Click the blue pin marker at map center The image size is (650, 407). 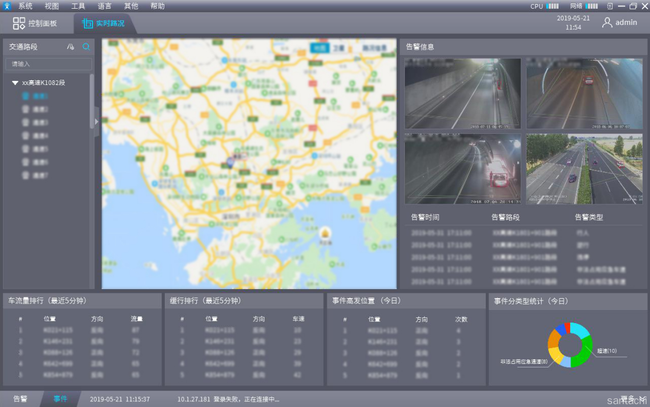230,162
